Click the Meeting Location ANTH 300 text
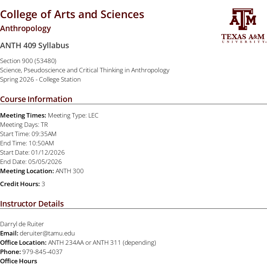 click(69, 171)
